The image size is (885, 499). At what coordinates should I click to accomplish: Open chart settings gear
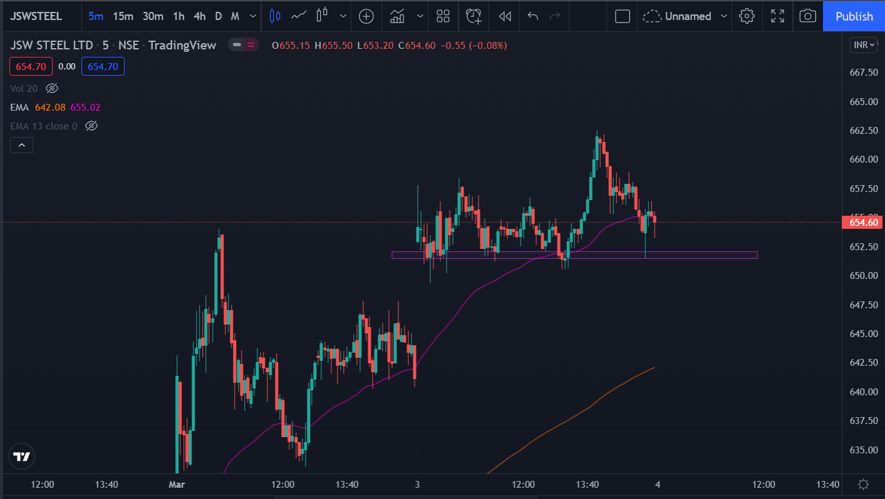click(747, 16)
